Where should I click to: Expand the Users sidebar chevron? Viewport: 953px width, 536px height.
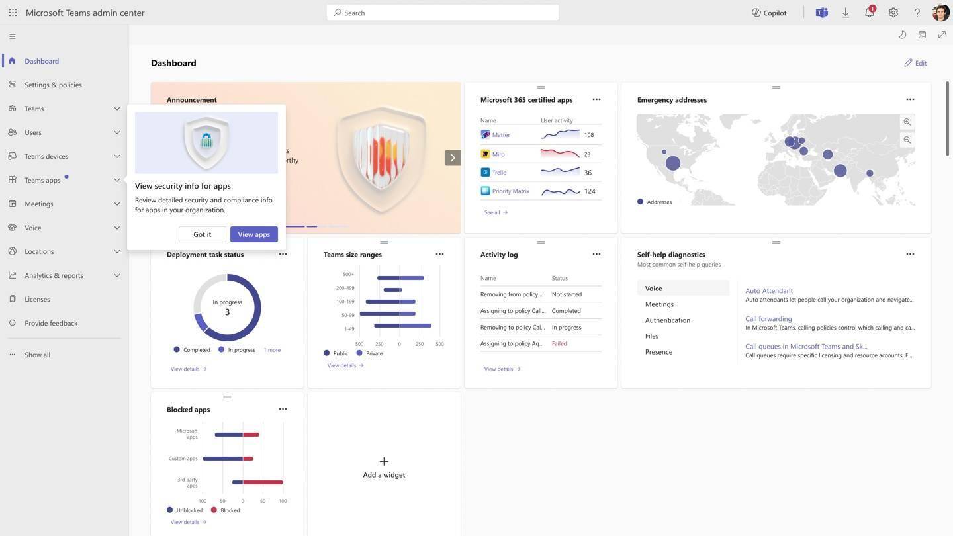[116, 132]
